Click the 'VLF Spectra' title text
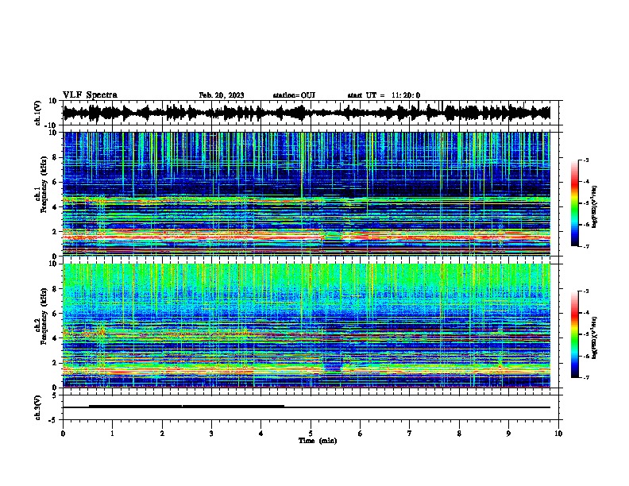629x486 pixels. [x=90, y=95]
